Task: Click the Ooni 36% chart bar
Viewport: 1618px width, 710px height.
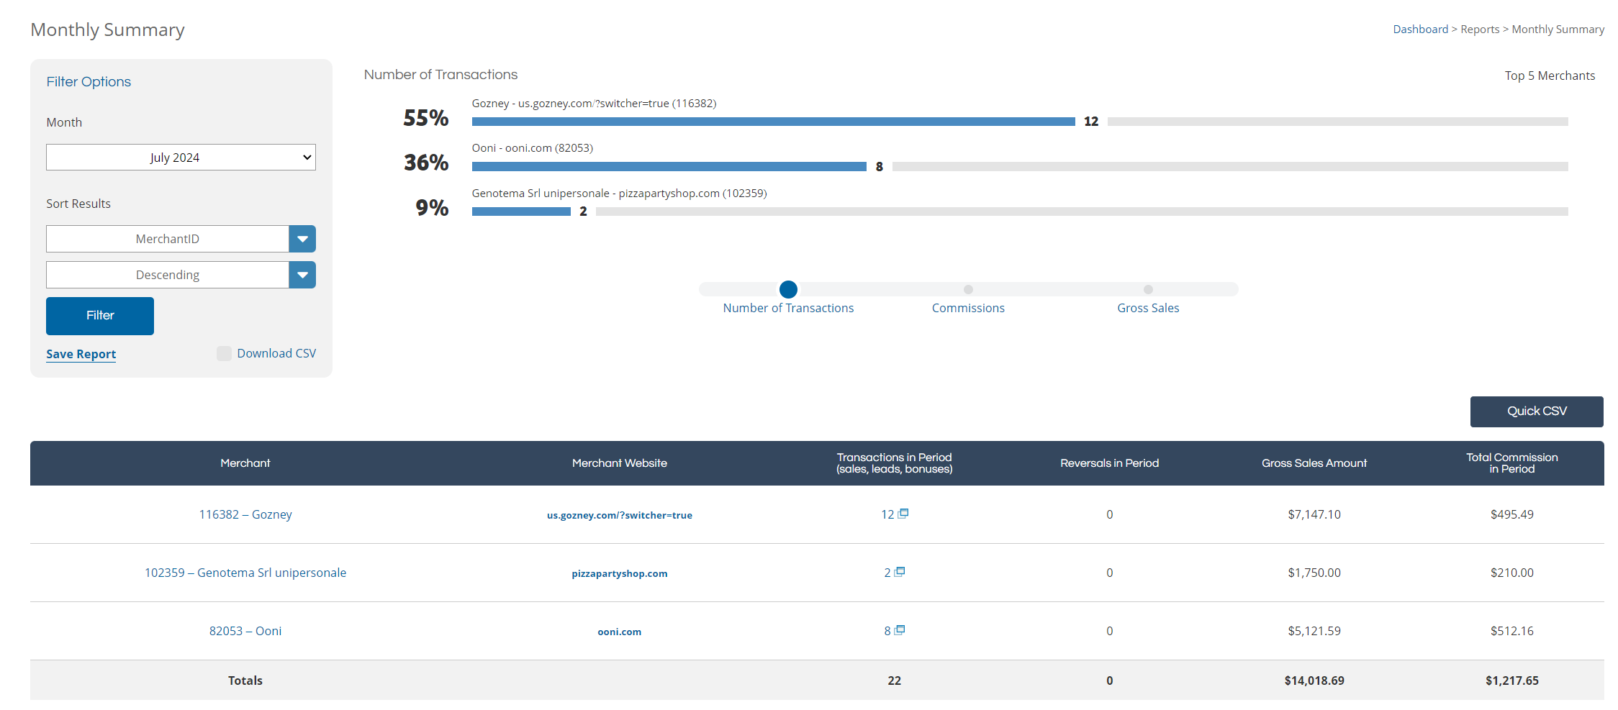Action: (x=669, y=166)
